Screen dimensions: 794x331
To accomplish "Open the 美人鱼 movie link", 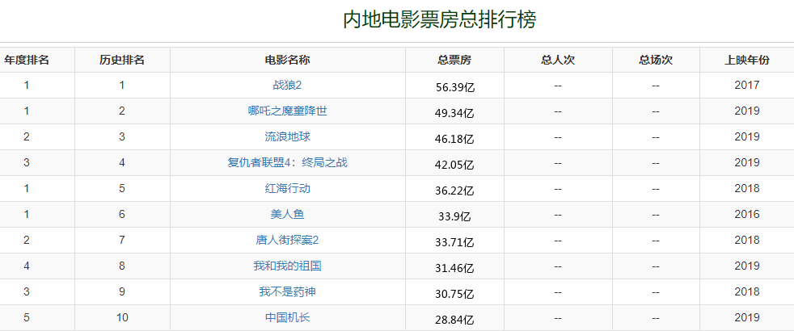I will point(287,214).
